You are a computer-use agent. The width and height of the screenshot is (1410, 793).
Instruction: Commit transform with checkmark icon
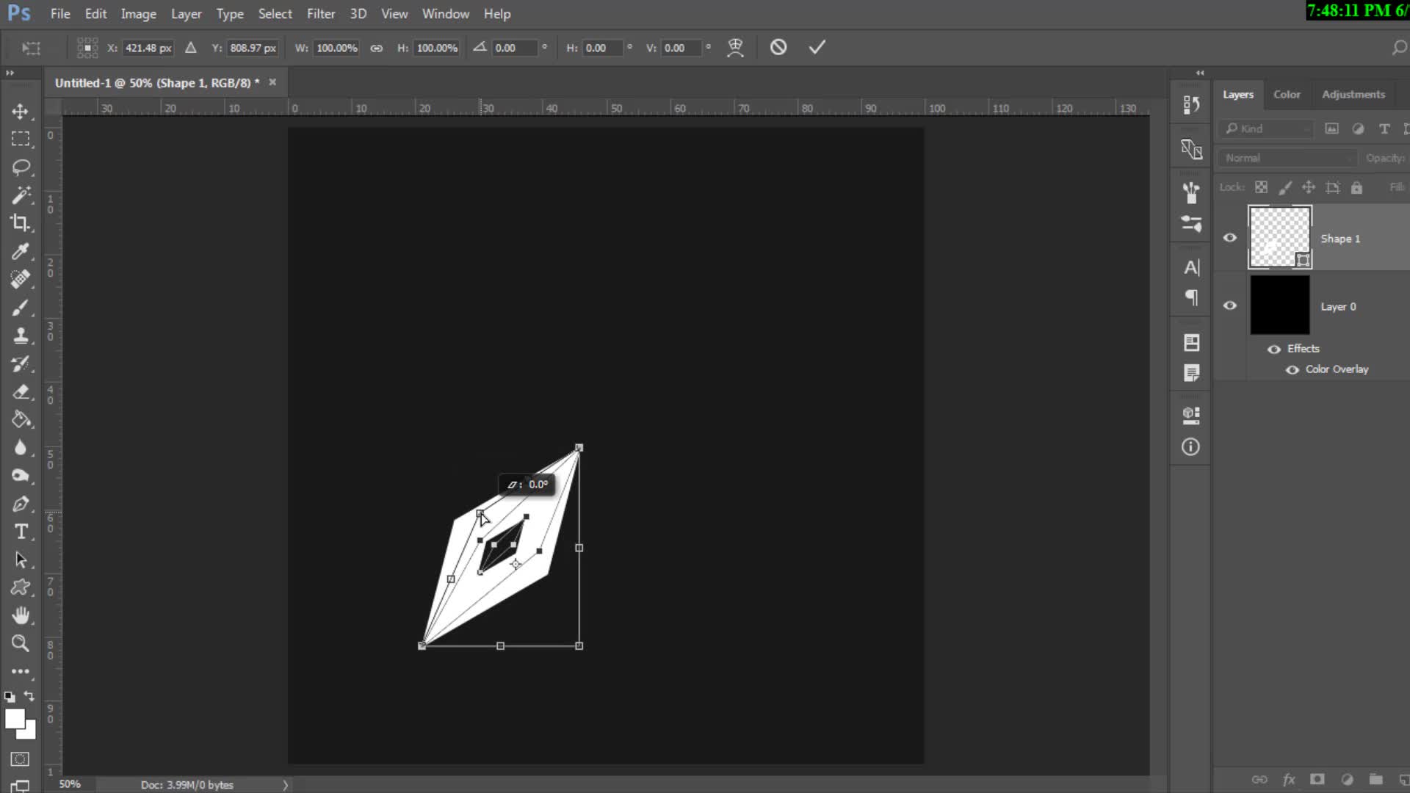point(817,48)
